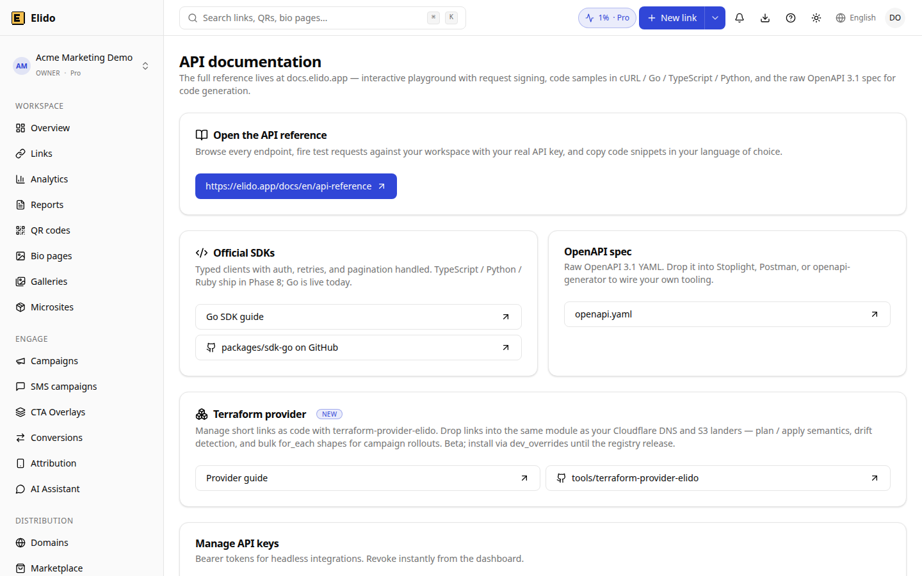Click the GitHub icon beside tools/terraform-provider-elido

click(x=562, y=478)
